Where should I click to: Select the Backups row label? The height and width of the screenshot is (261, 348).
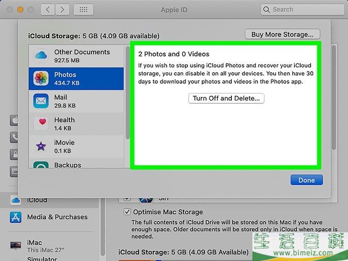pyautogui.click(x=68, y=165)
